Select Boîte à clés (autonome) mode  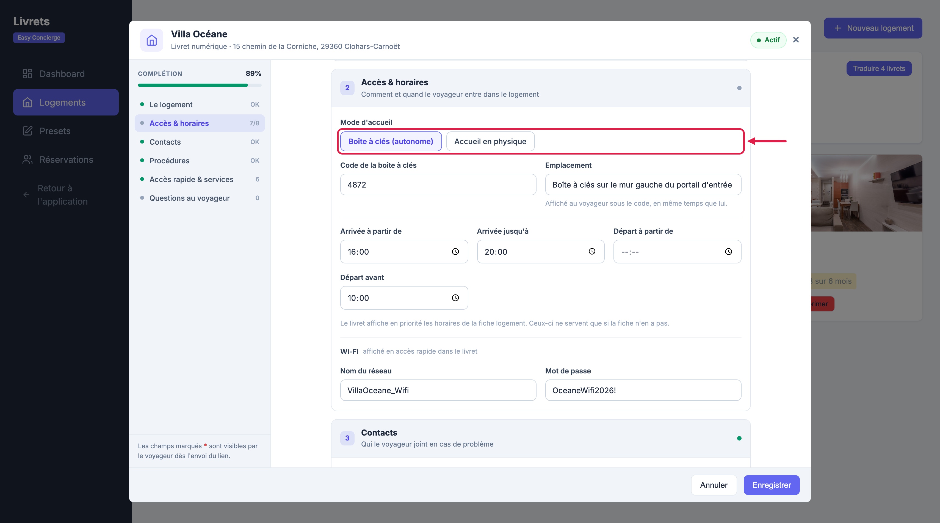[391, 141]
